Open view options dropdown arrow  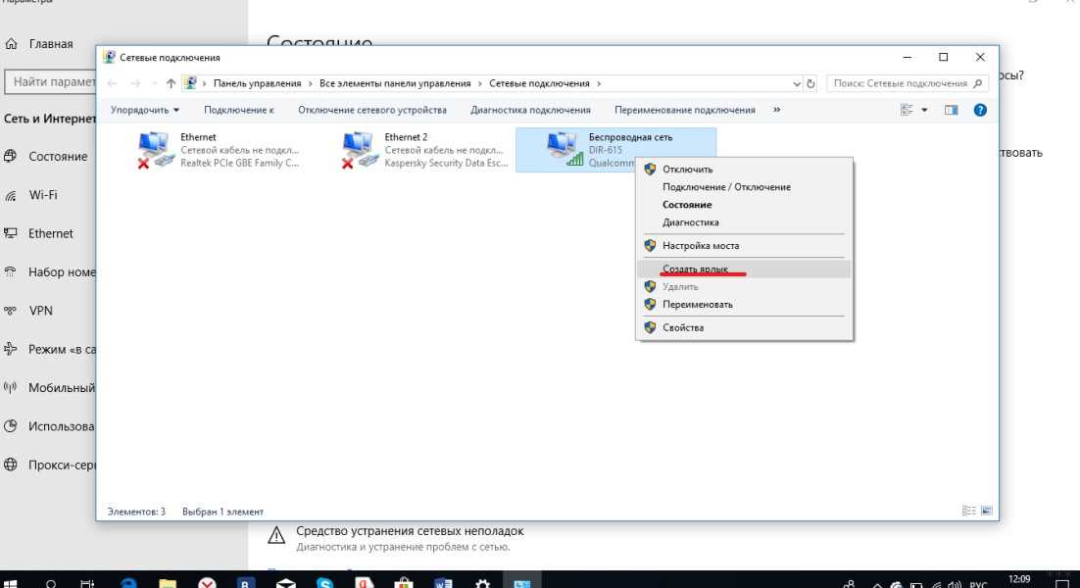coord(924,110)
